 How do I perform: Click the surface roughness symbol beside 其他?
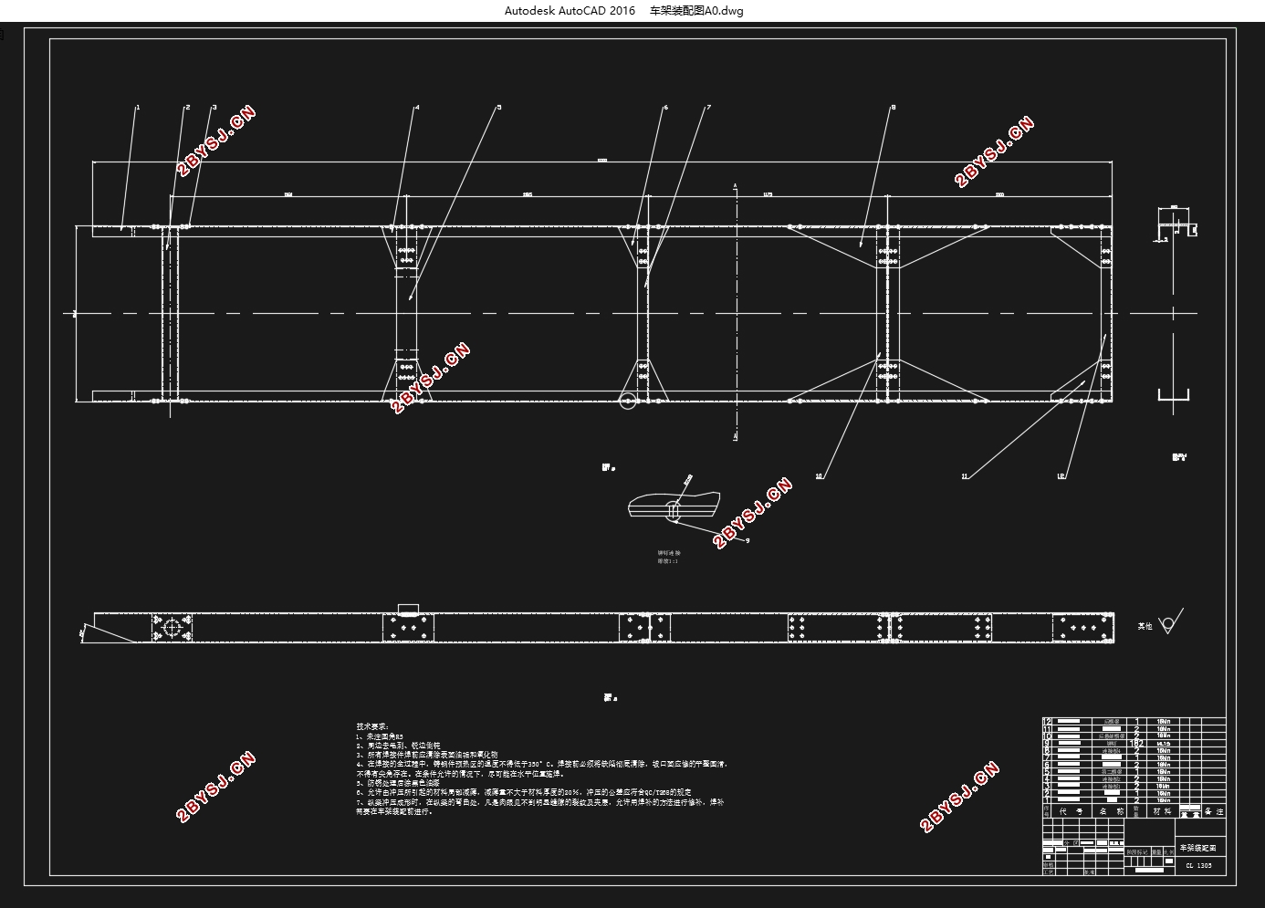click(1170, 622)
